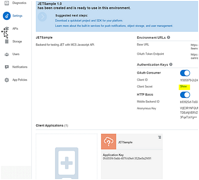Click Show next to Client Secret
This screenshot has height=180, width=199.
[x=184, y=87]
